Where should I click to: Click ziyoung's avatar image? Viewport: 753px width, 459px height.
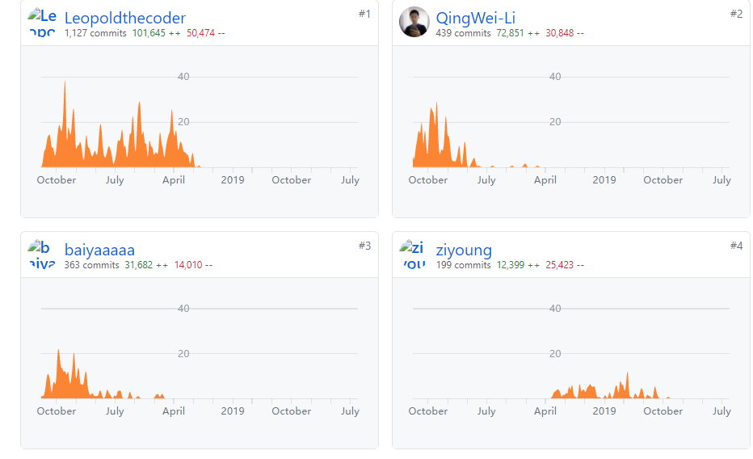(414, 254)
